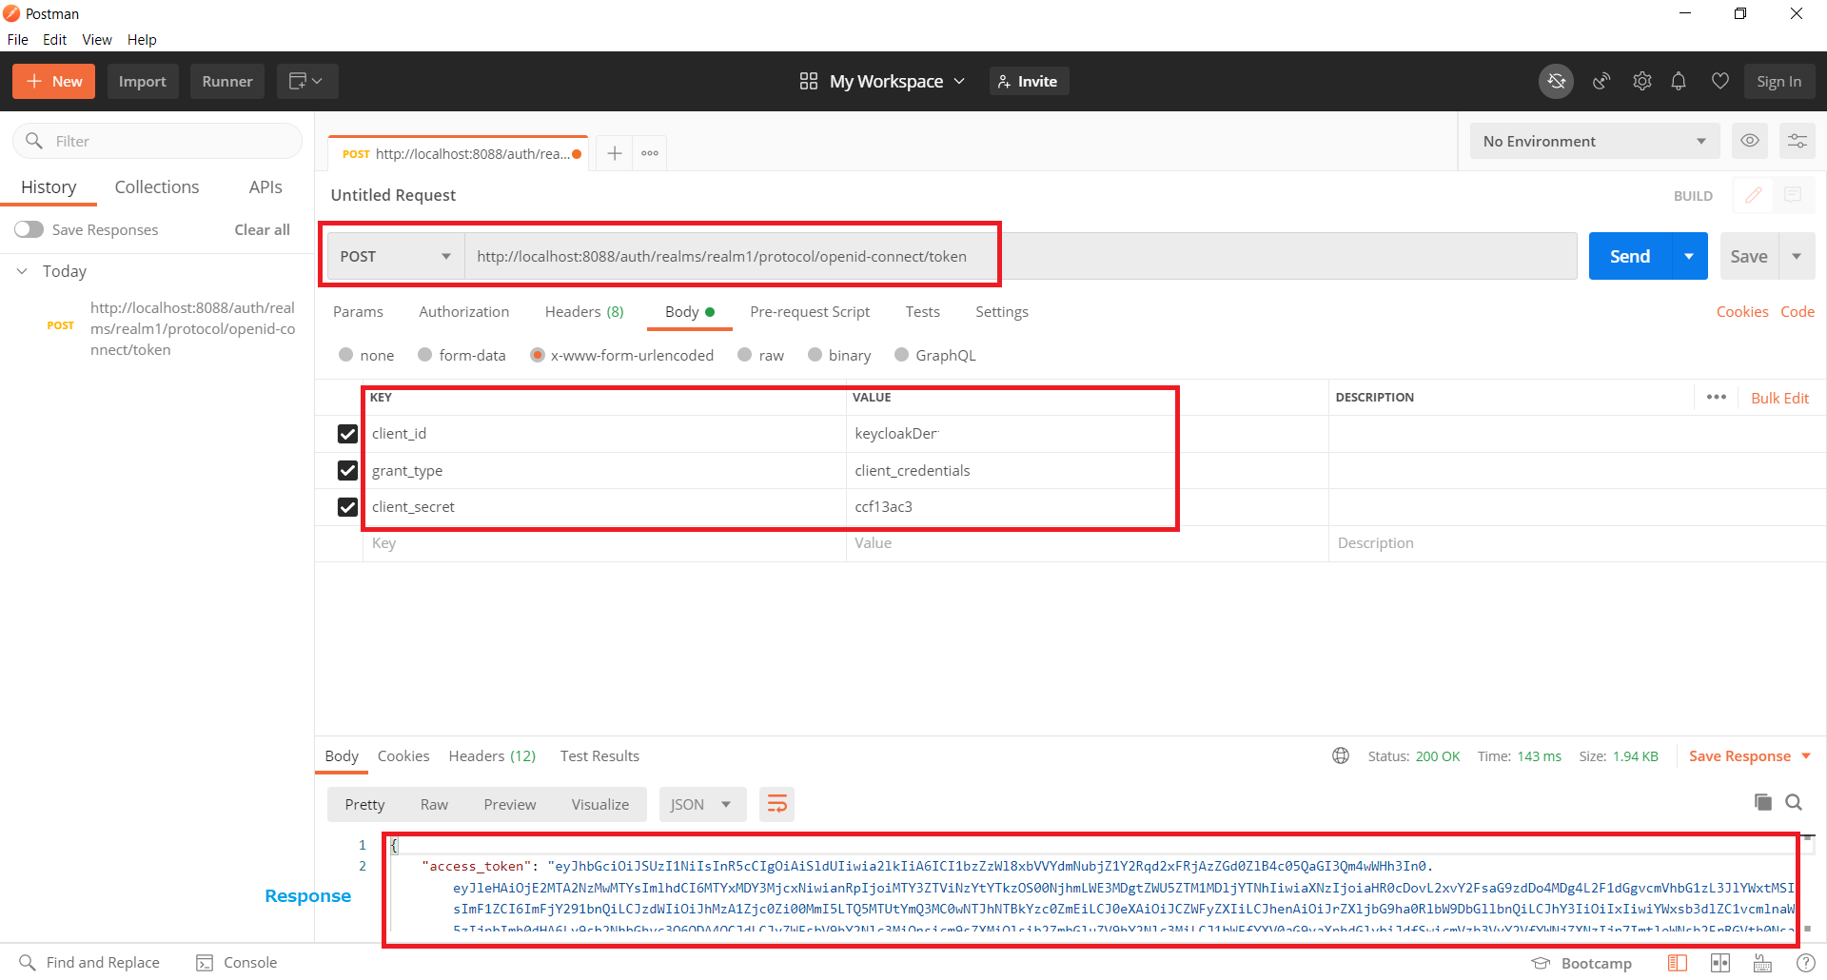This screenshot has width=1827, height=980.
Task: Open Find and Replace
Action: (x=89, y=963)
